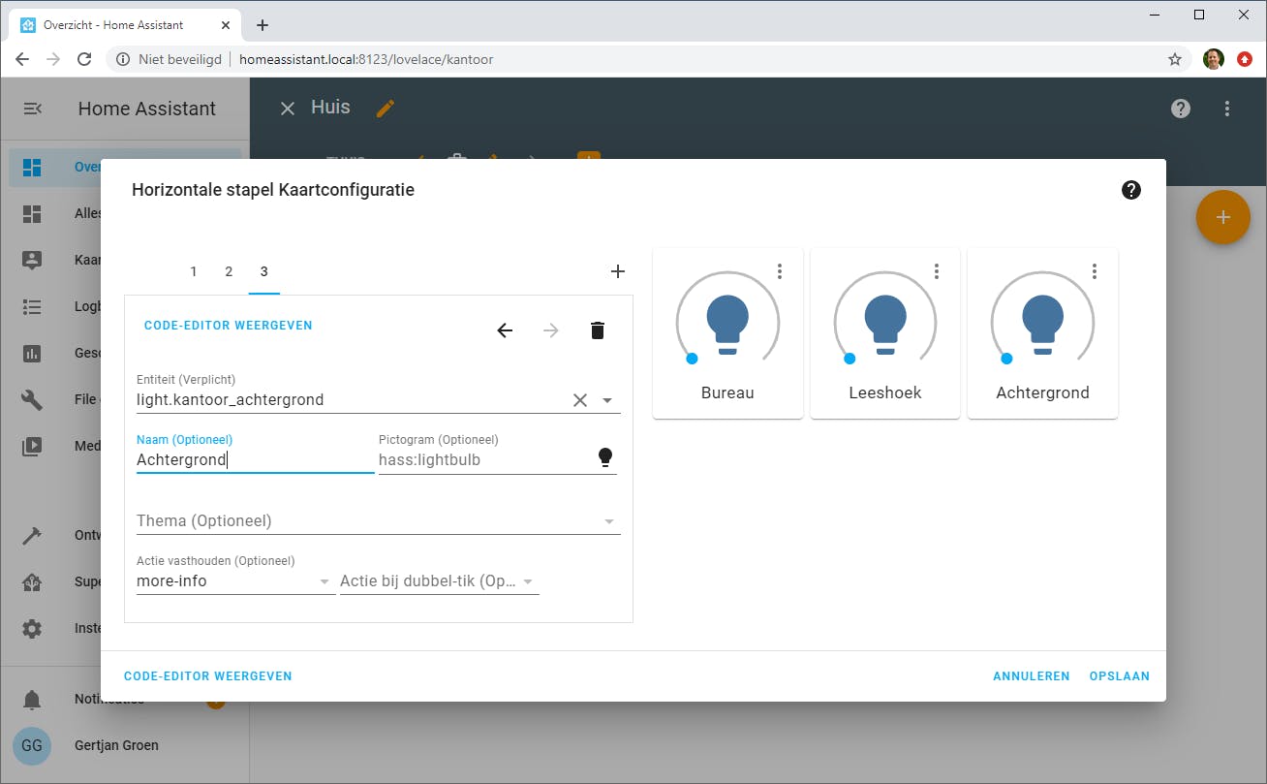The image size is (1267, 784).
Task: Toggle the Leeshoek light bulb
Action: click(x=885, y=324)
